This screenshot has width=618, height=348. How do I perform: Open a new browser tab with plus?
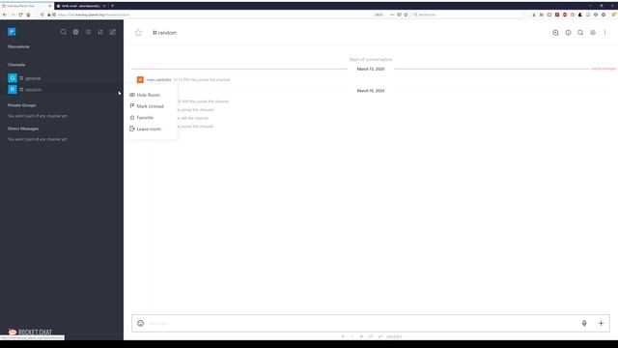pyautogui.click(x=112, y=6)
